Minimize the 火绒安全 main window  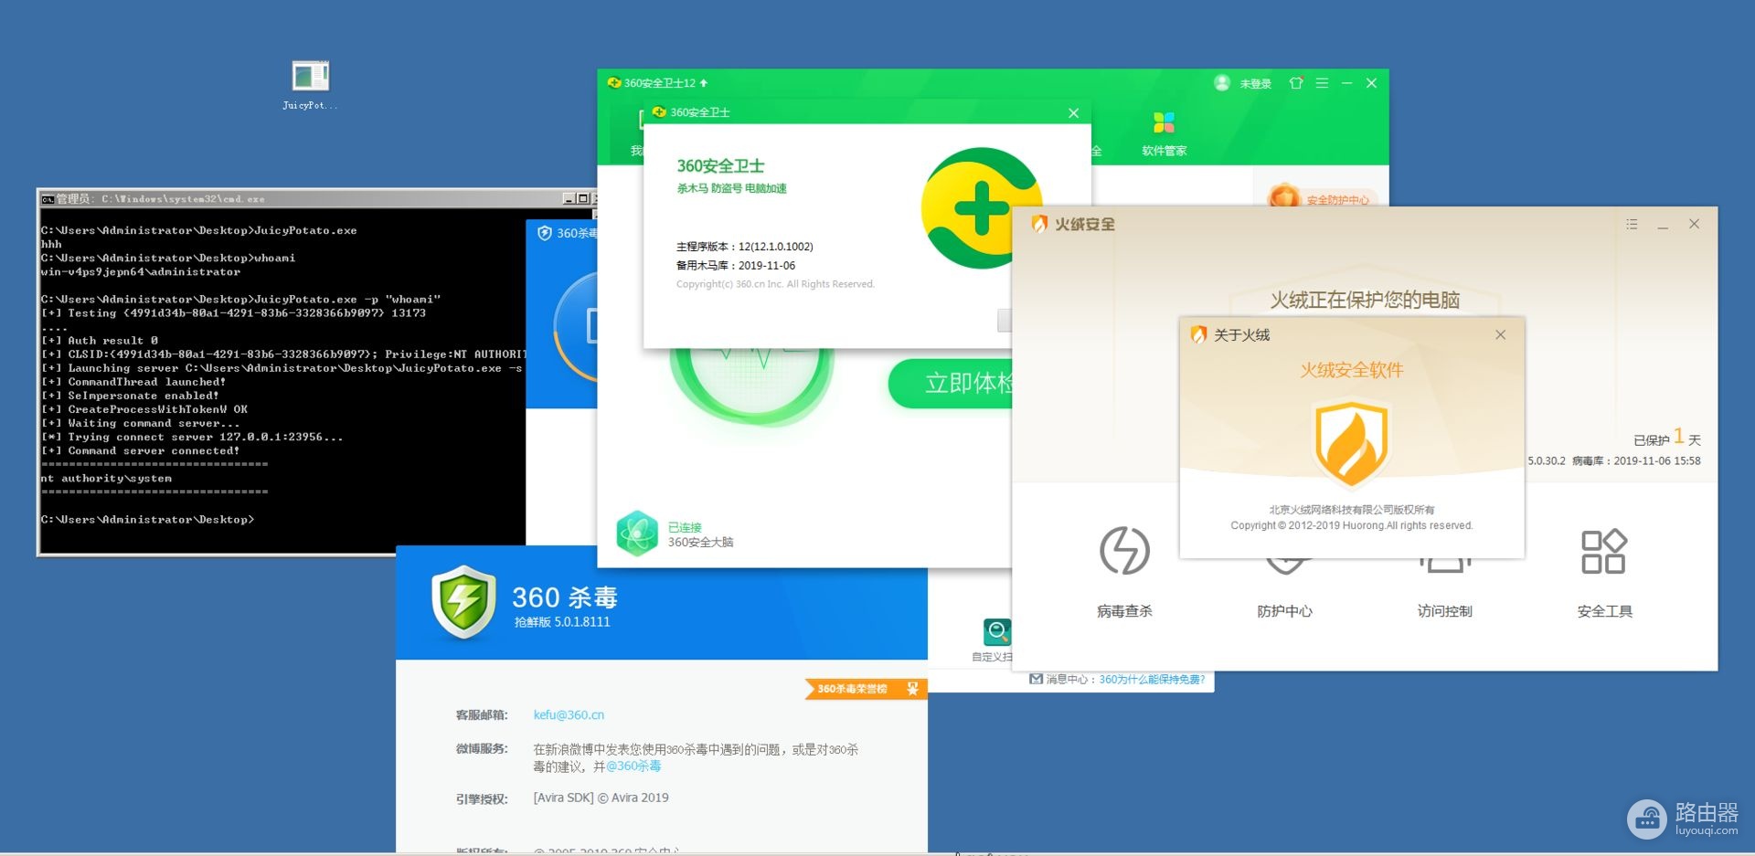1663,225
